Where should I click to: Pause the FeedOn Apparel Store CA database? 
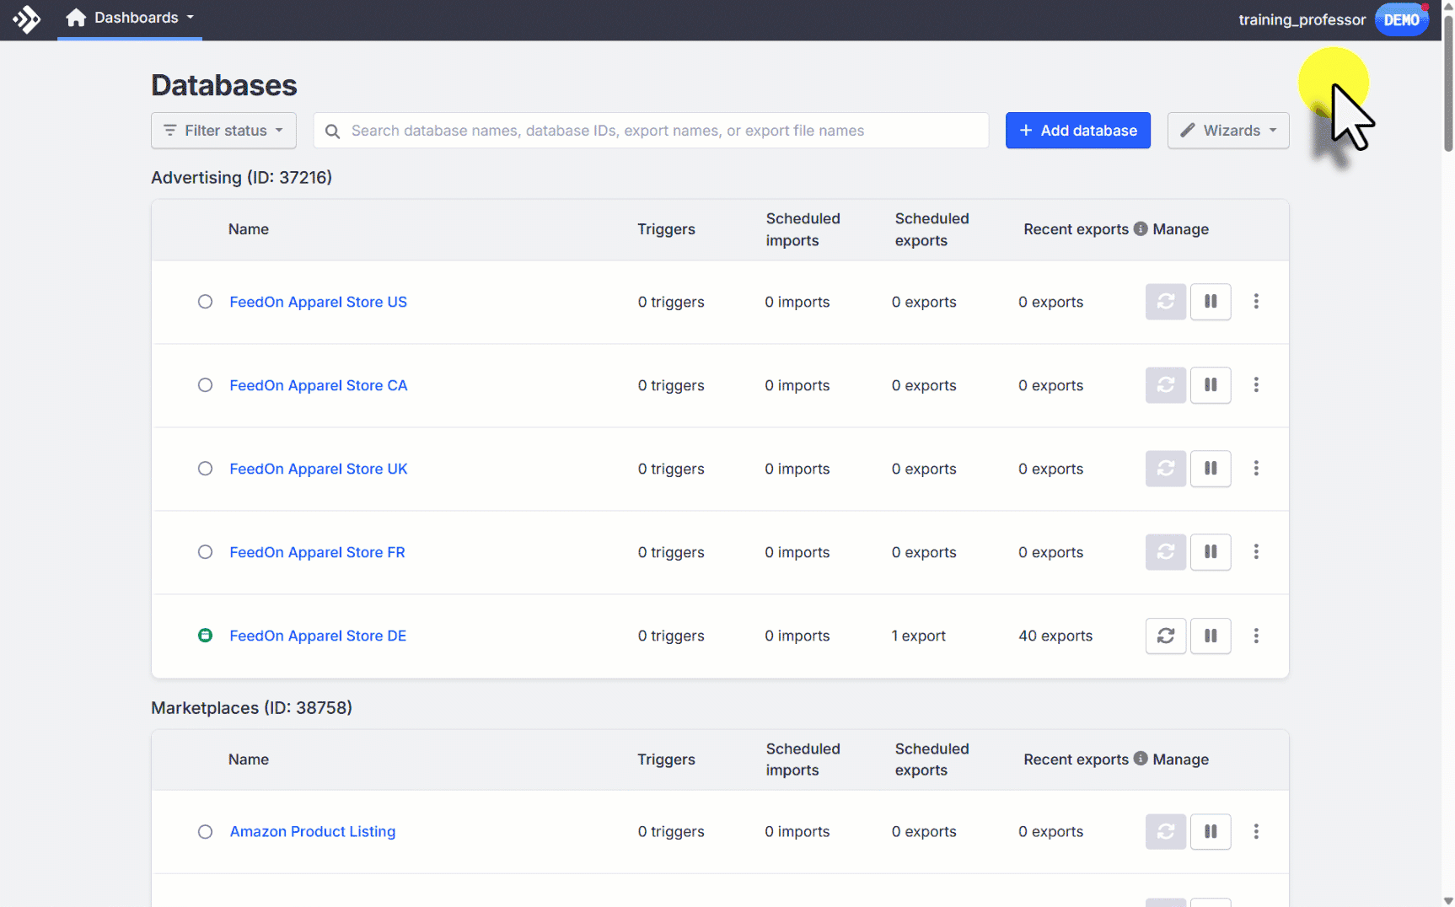coord(1211,385)
